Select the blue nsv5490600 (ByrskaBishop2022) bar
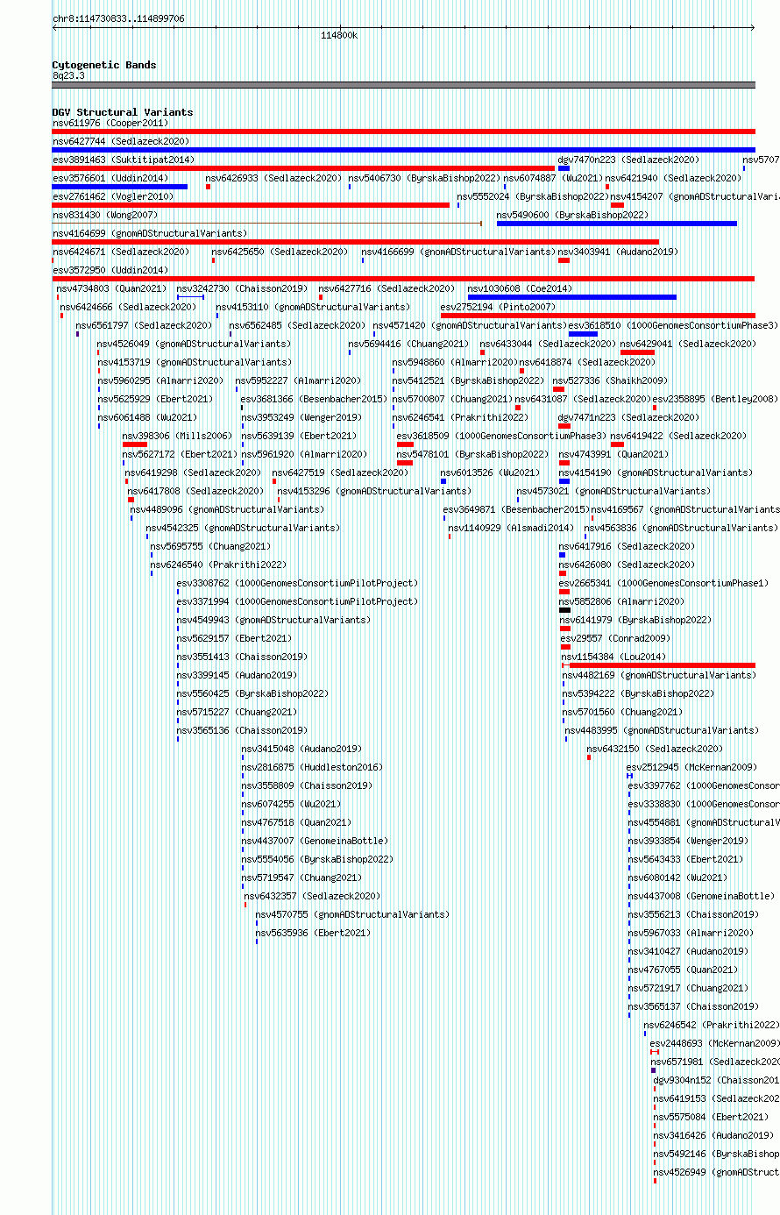Image resolution: width=780 pixels, height=1215 pixels. click(x=617, y=224)
